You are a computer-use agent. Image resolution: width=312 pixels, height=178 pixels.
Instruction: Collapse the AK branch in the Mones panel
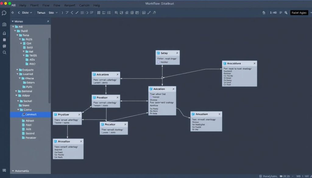(13, 27)
